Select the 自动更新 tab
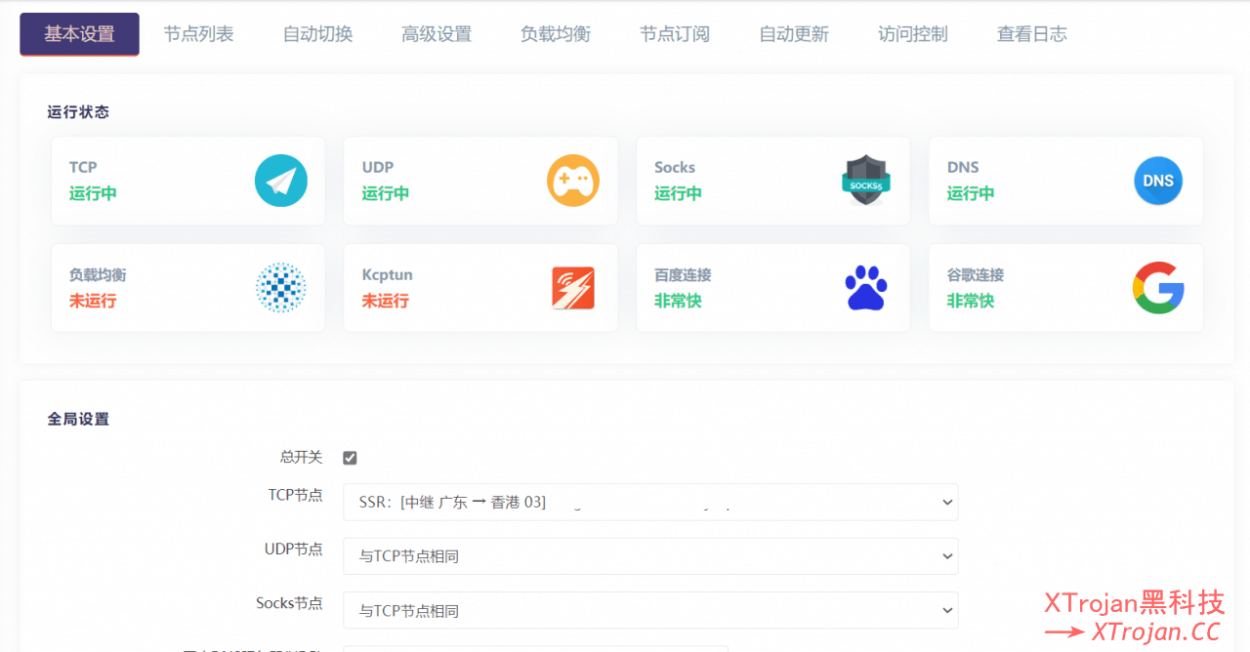Viewport: 1250px width, 652px height. [x=793, y=33]
